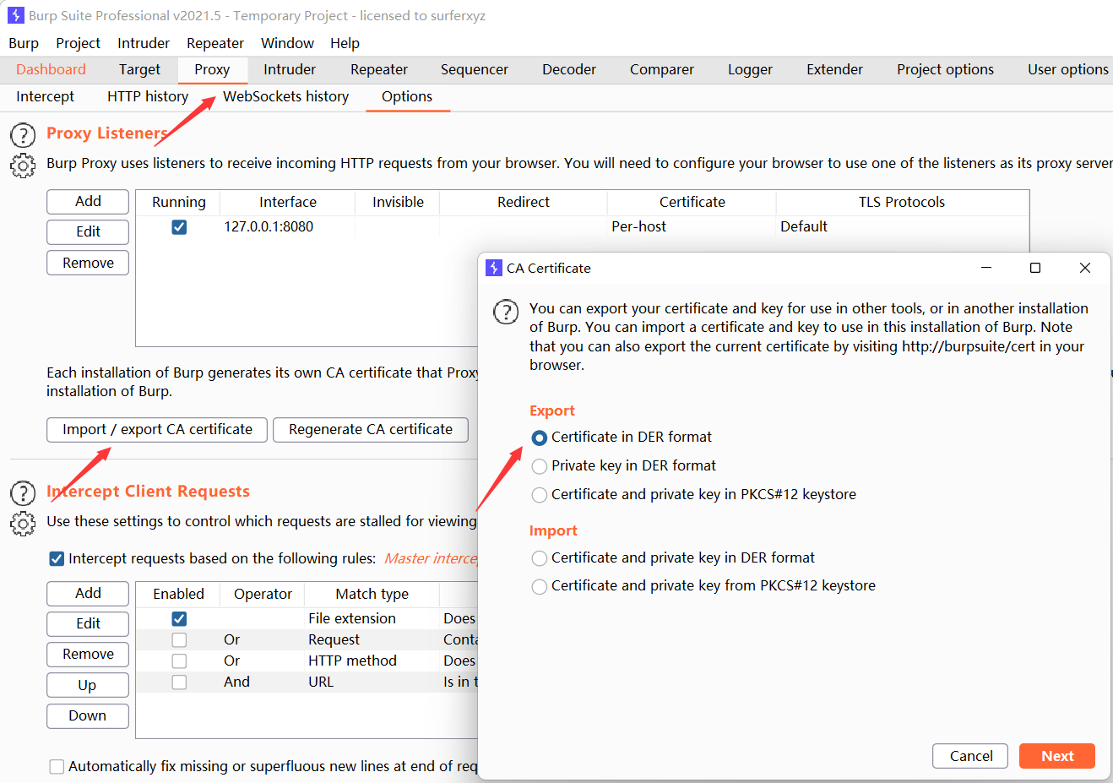Click Edit button for proxy listeners
The height and width of the screenshot is (783, 1113).
[x=88, y=232]
